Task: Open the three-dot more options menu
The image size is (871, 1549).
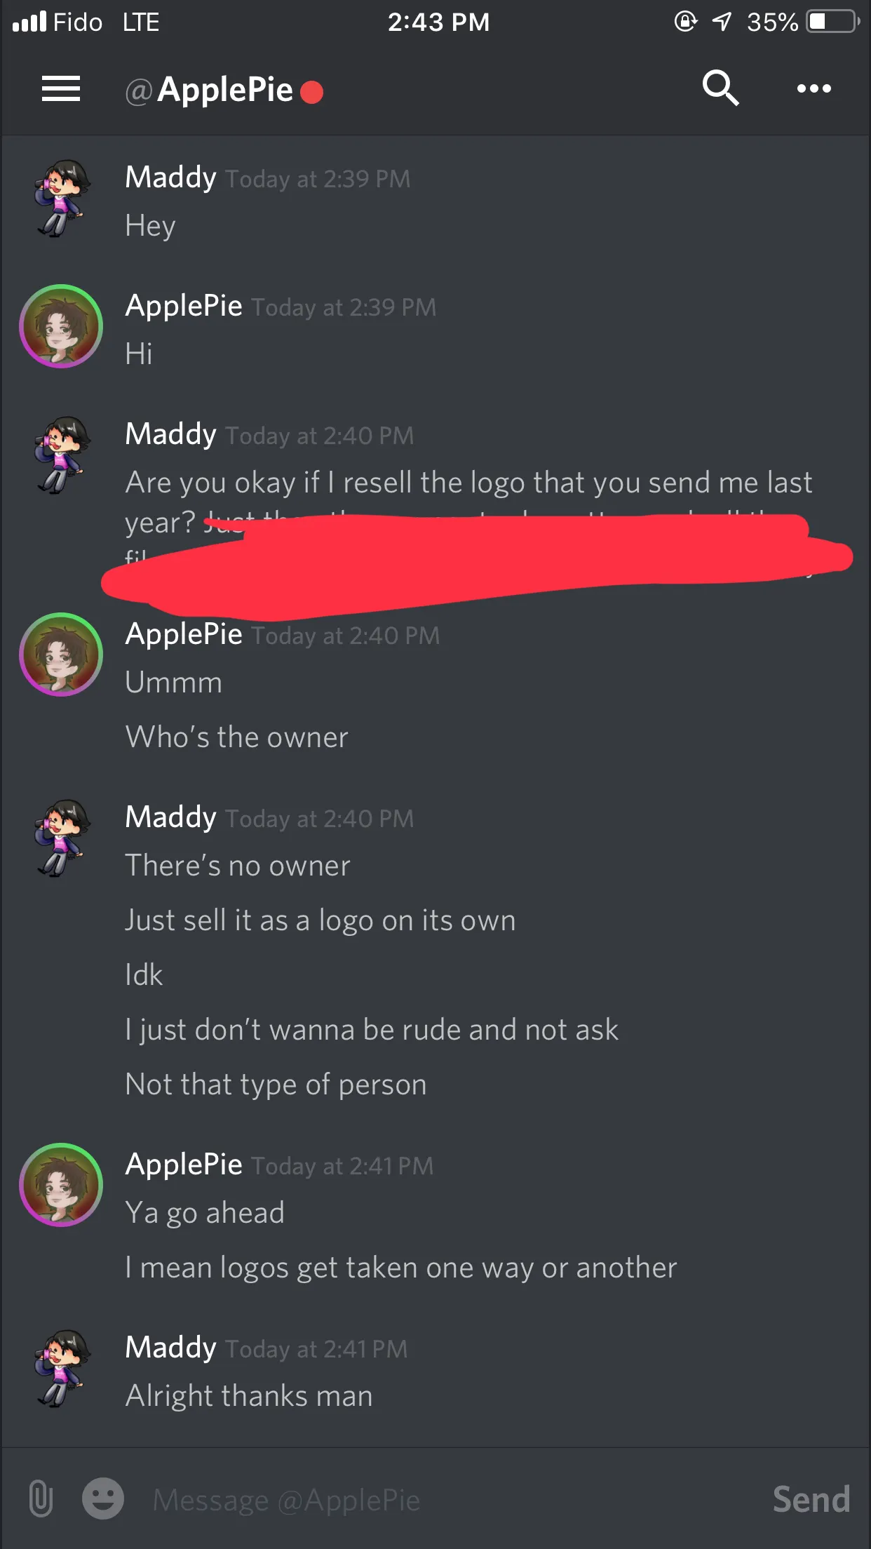Action: pos(814,88)
